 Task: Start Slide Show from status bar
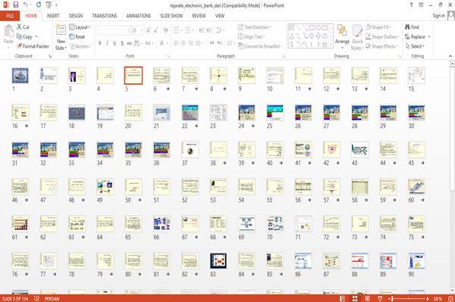[x=380, y=298]
